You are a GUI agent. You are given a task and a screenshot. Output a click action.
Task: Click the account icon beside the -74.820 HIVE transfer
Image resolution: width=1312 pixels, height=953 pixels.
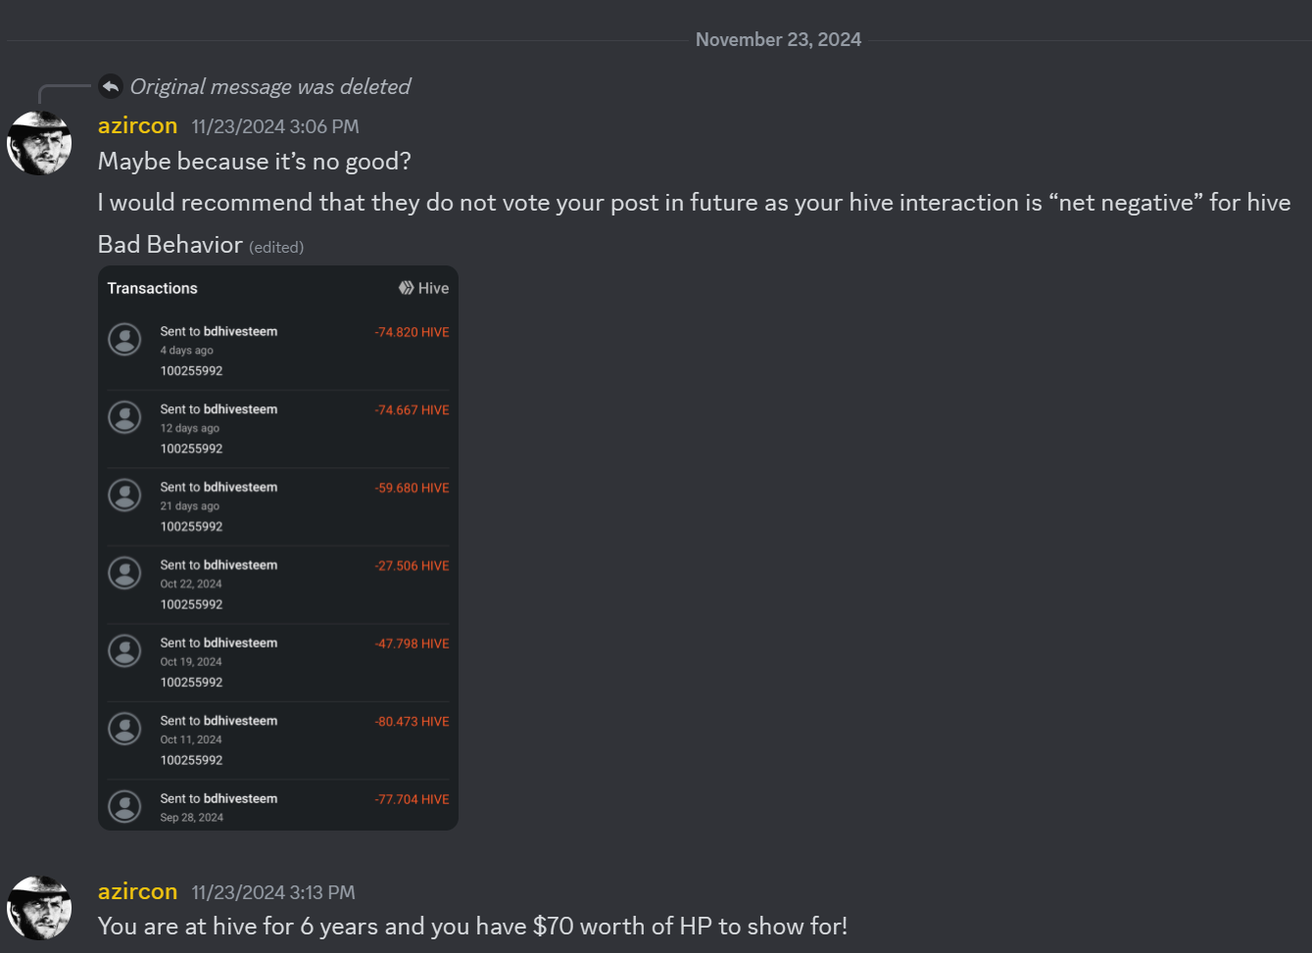(124, 340)
